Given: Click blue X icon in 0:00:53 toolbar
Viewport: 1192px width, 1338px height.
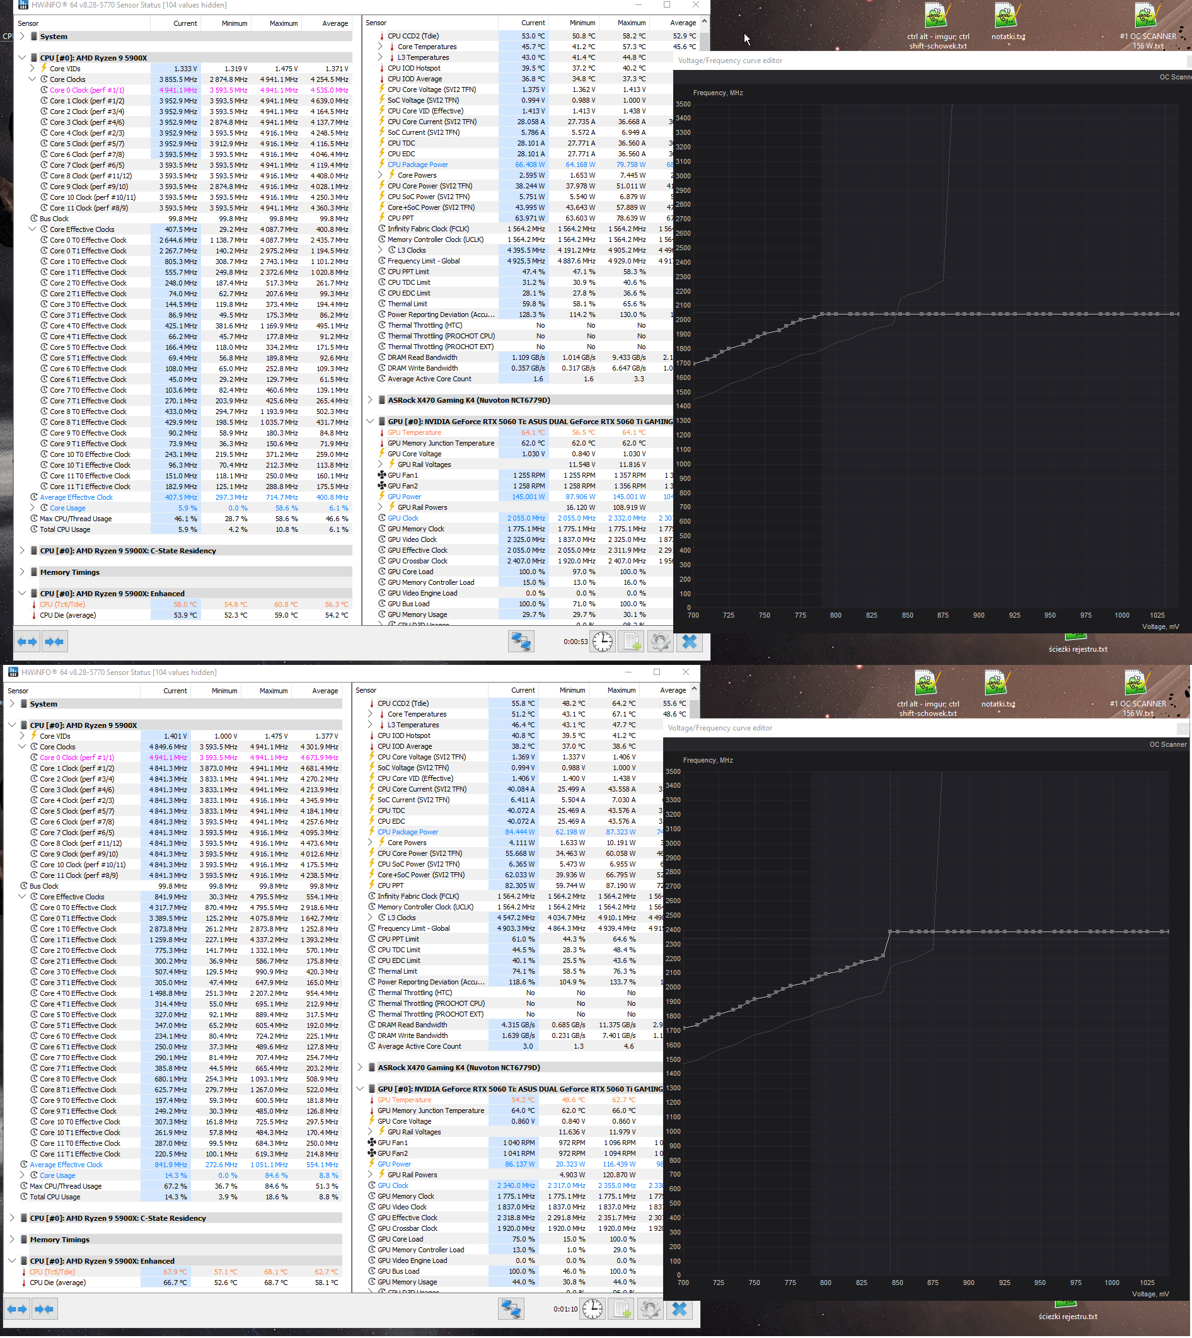Looking at the screenshot, I should click(689, 642).
